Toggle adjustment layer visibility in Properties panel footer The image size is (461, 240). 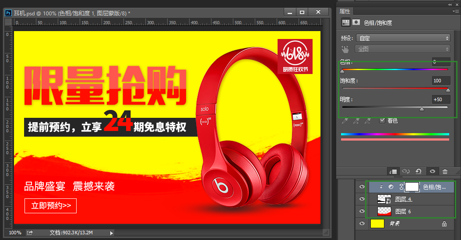coord(432,172)
